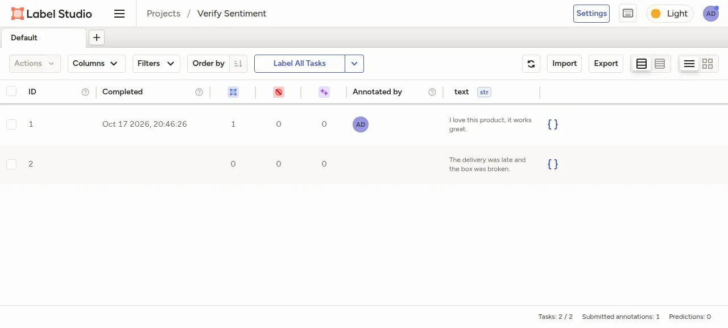The image size is (728, 328).
Task: Click the cancelled annotations column icon
Action: (279, 92)
